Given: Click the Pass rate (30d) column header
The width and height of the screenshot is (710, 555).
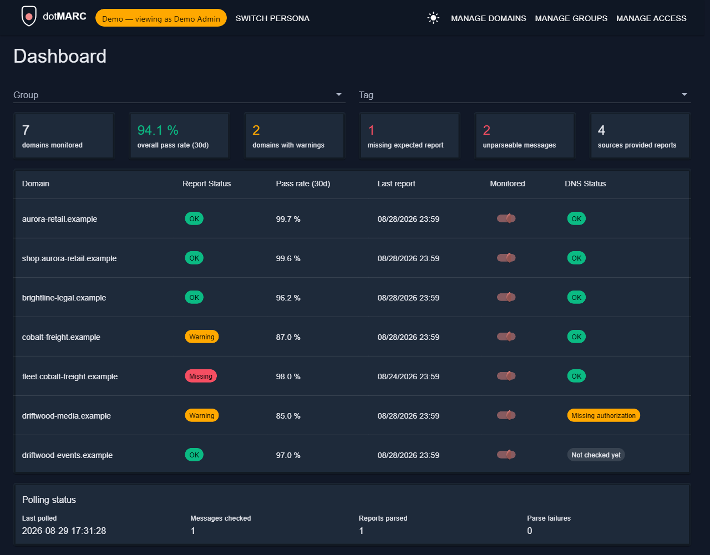Looking at the screenshot, I should [x=303, y=184].
